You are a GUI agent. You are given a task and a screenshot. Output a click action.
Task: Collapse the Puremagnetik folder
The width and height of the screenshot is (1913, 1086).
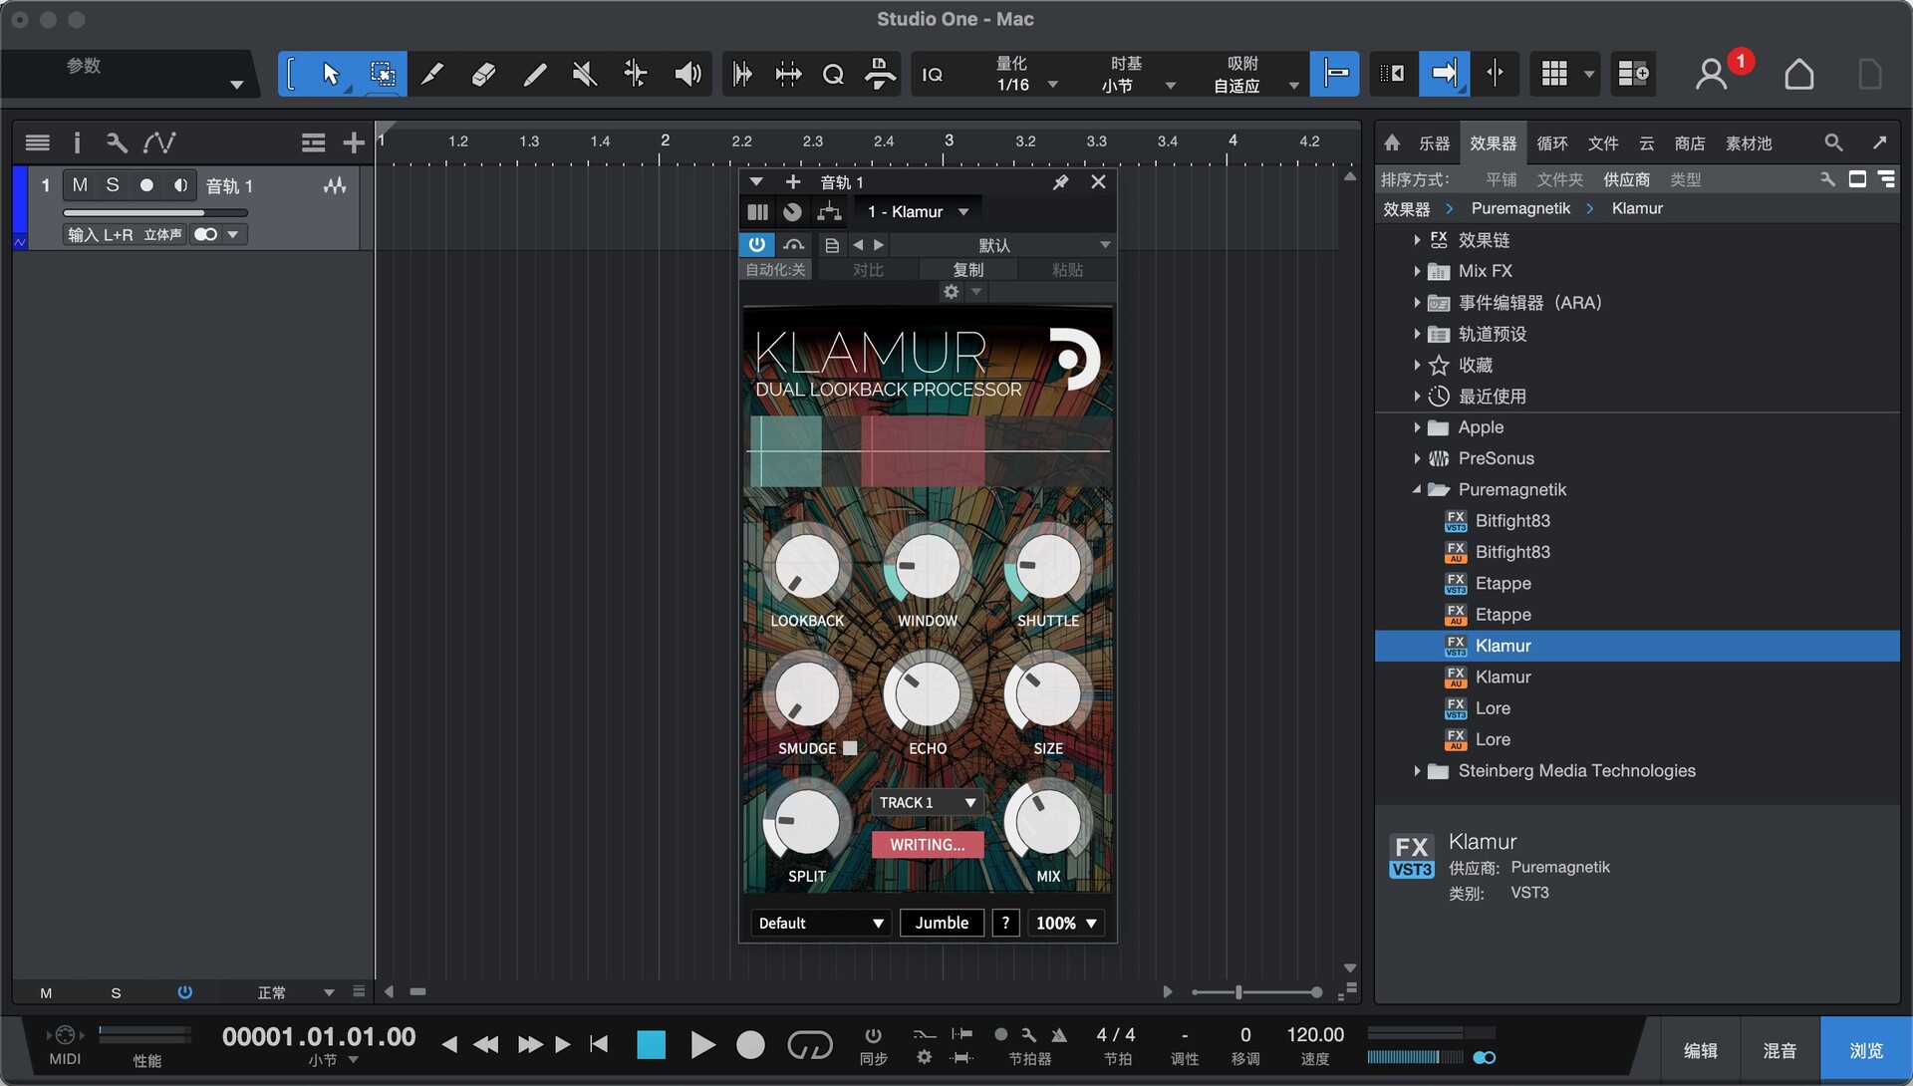tap(1417, 489)
